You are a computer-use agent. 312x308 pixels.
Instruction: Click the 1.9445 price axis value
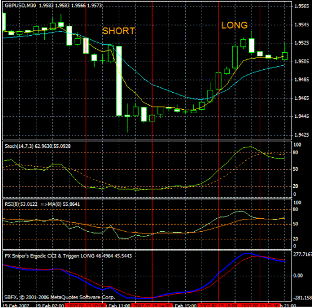click(x=301, y=116)
